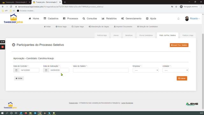
Task: Click the browser Back arrow
Action: pyautogui.click(x=3, y=7)
